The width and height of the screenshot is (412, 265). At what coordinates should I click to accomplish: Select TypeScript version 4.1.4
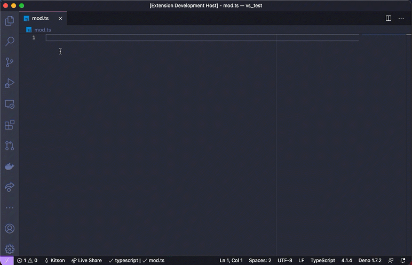click(x=346, y=261)
